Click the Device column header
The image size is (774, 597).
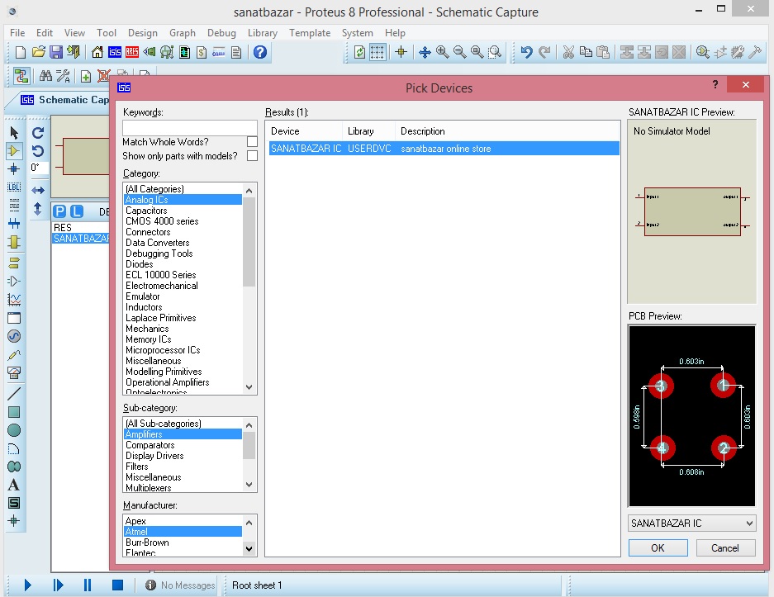point(306,131)
